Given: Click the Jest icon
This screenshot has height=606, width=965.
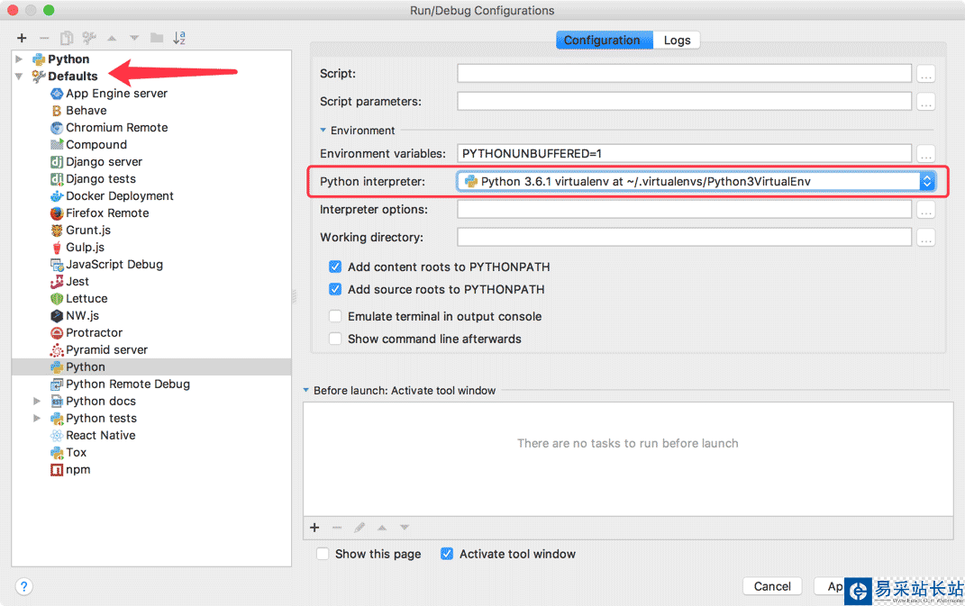Looking at the screenshot, I should pos(57,282).
